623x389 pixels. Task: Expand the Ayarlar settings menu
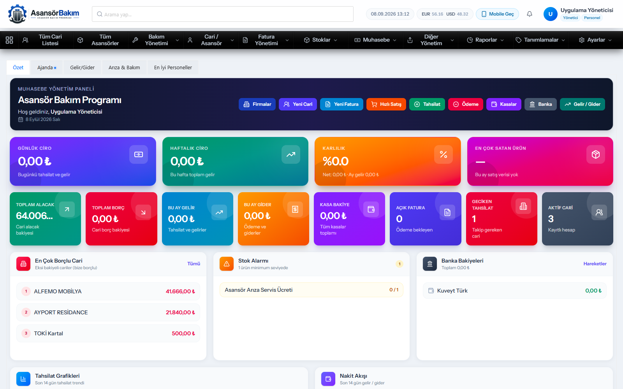click(x=595, y=40)
